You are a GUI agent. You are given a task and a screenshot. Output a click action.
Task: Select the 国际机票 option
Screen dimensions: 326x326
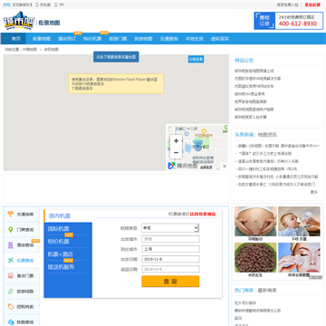click(59, 228)
